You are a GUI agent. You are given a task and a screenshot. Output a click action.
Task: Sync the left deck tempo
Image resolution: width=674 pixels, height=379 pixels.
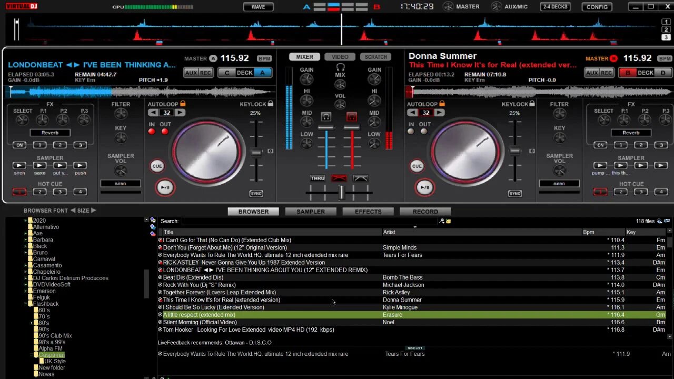pyautogui.click(x=256, y=193)
